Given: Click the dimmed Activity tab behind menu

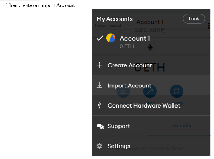Looking at the screenshot, I should pos(182,125).
